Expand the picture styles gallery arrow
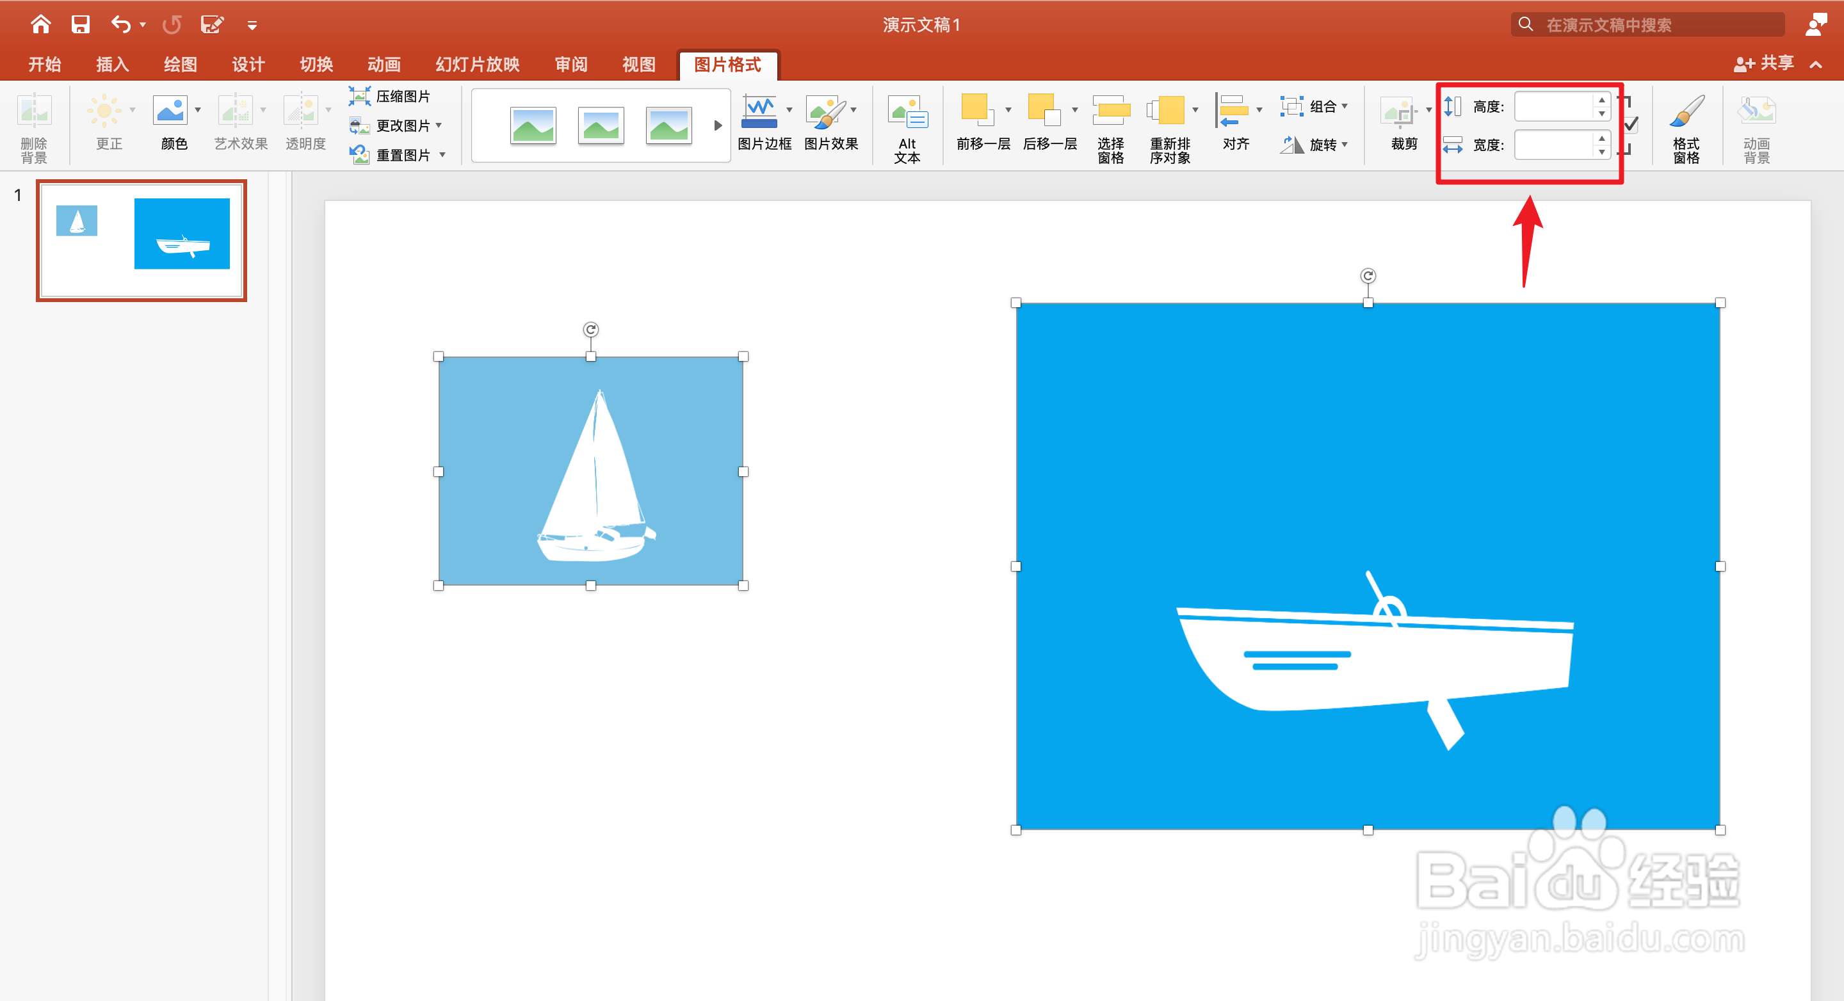1844x1001 pixels. 717,126
